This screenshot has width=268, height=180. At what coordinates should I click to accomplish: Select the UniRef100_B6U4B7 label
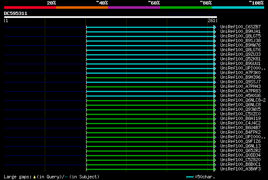(x=240, y=127)
